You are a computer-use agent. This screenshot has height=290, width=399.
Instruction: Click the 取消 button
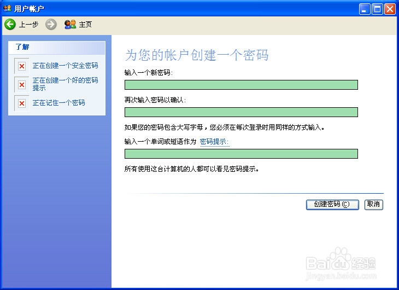pos(373,205)
